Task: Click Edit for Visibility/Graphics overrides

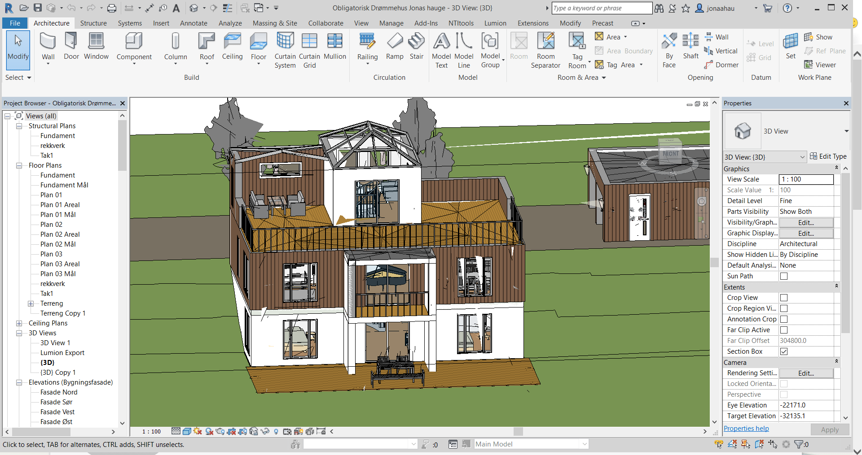Action: pyautogui.click(x=806, y=222)
